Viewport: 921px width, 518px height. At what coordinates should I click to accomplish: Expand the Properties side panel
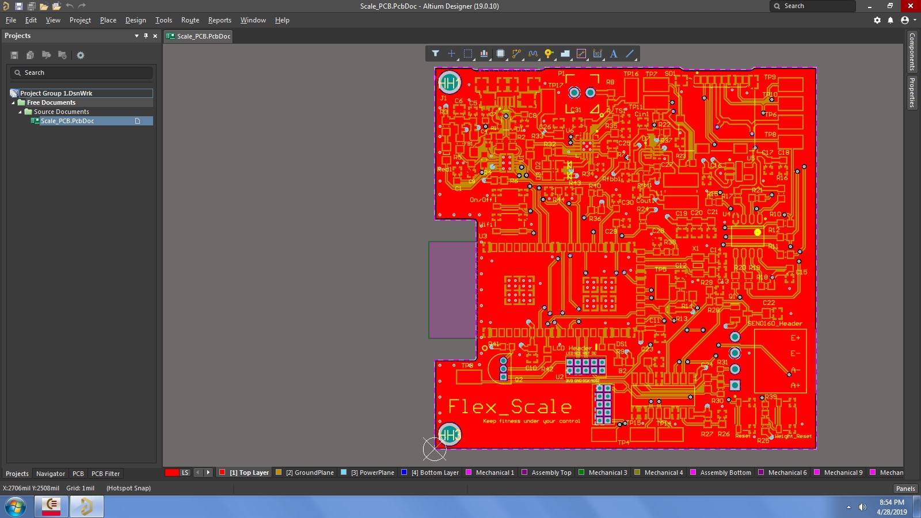[912, 92]
